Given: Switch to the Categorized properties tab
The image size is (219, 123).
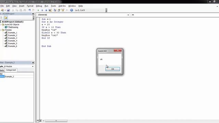Looking at the screenshot, I should (11, 70).
